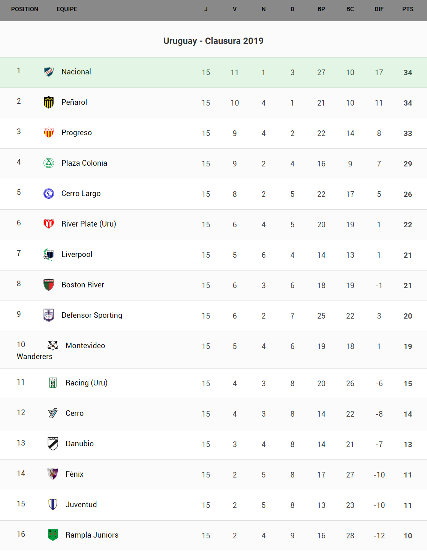This screenshot has width=427, height=553.
Task: Click the Cerro Largo blue badge
Action: point(49,193)
